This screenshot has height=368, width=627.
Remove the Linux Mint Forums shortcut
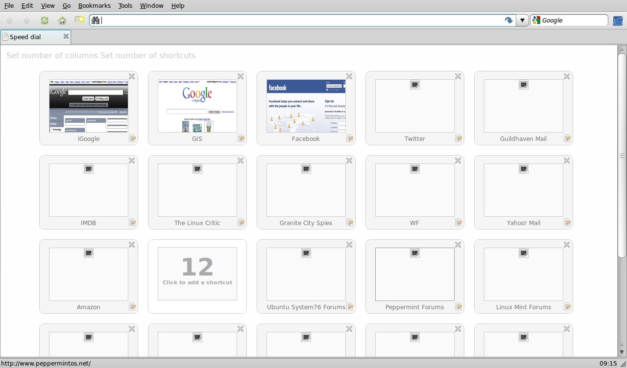pyautogui.click(x=567, y=245)
